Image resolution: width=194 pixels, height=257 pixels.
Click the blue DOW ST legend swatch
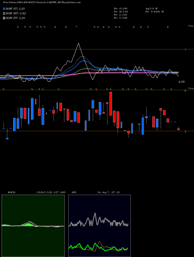click(x=4, y=9)
